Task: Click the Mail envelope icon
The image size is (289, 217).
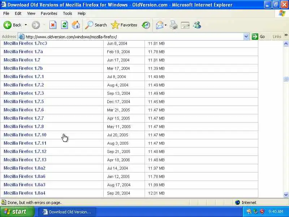Action: click(160, 25)
